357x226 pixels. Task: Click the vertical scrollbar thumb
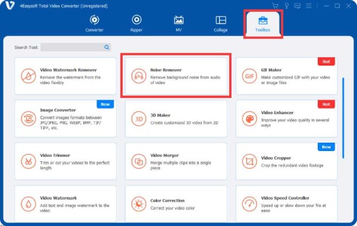click(x=343, y=118)
